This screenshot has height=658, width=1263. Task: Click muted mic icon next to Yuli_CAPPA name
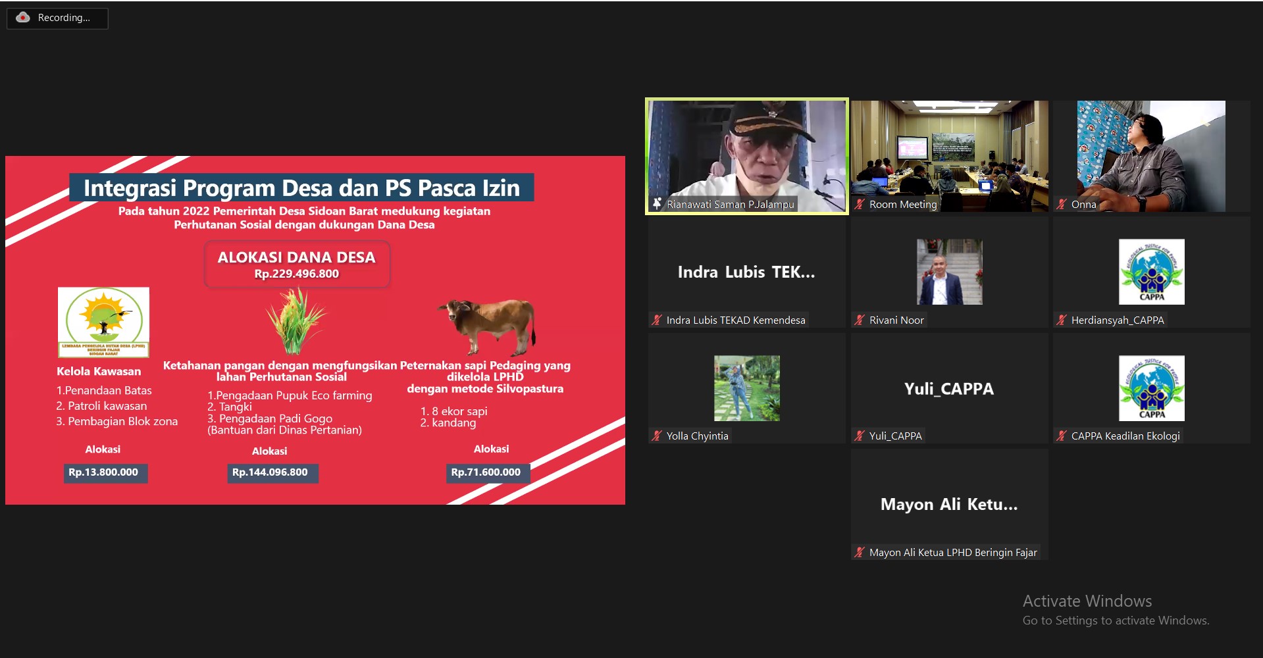click(860, 436)
